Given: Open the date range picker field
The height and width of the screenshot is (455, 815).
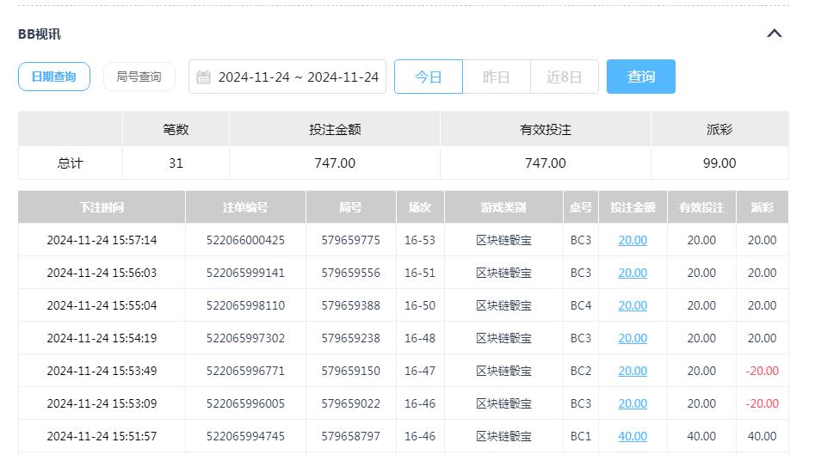Looking at the screenshot, I should tap(297, 77).
